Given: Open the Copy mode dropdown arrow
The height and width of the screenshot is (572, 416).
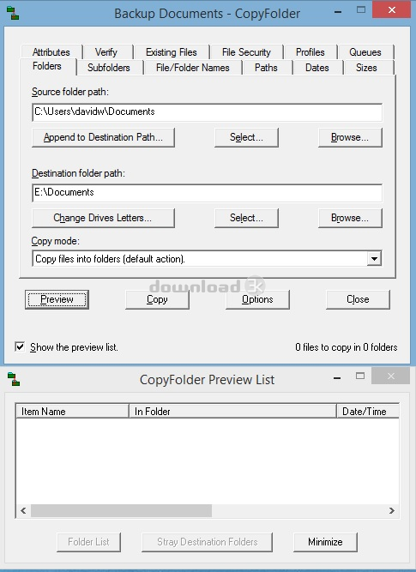Looking at the screenshot, I should (x=374, y=259).
